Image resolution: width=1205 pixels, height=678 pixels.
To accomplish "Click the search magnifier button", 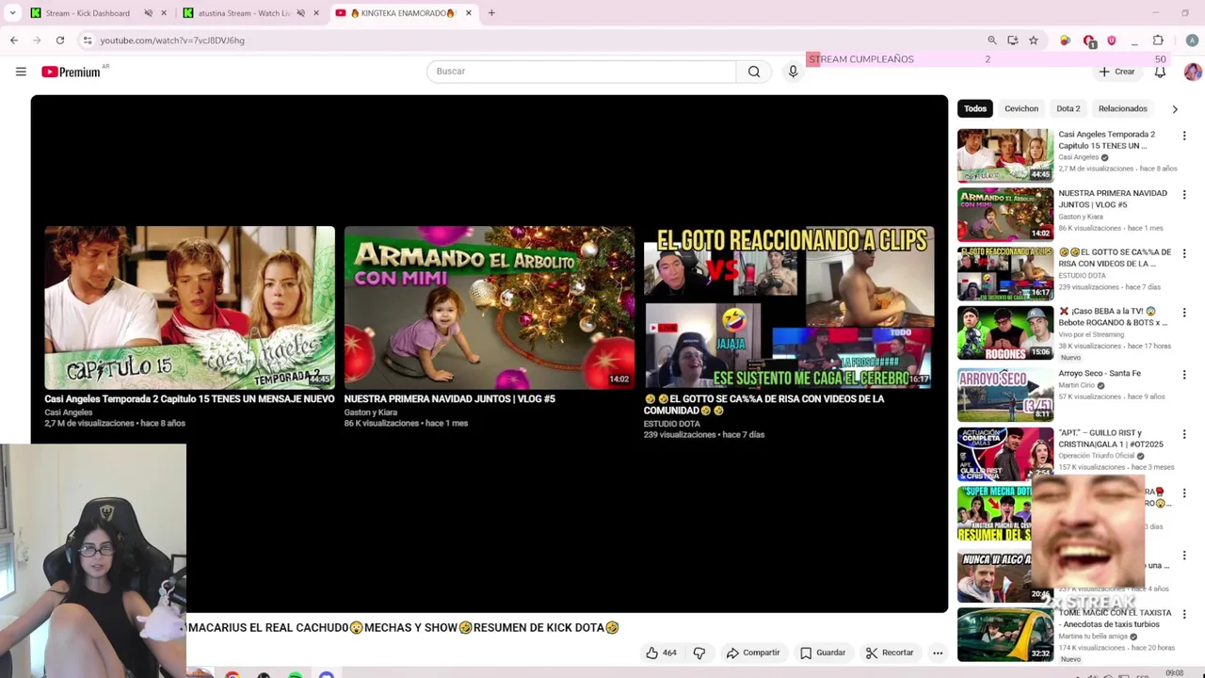I will [754, 72].
